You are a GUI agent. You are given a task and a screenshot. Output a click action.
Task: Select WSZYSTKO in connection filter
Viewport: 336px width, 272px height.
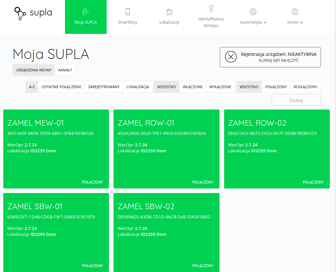click(x=249, y=87)
